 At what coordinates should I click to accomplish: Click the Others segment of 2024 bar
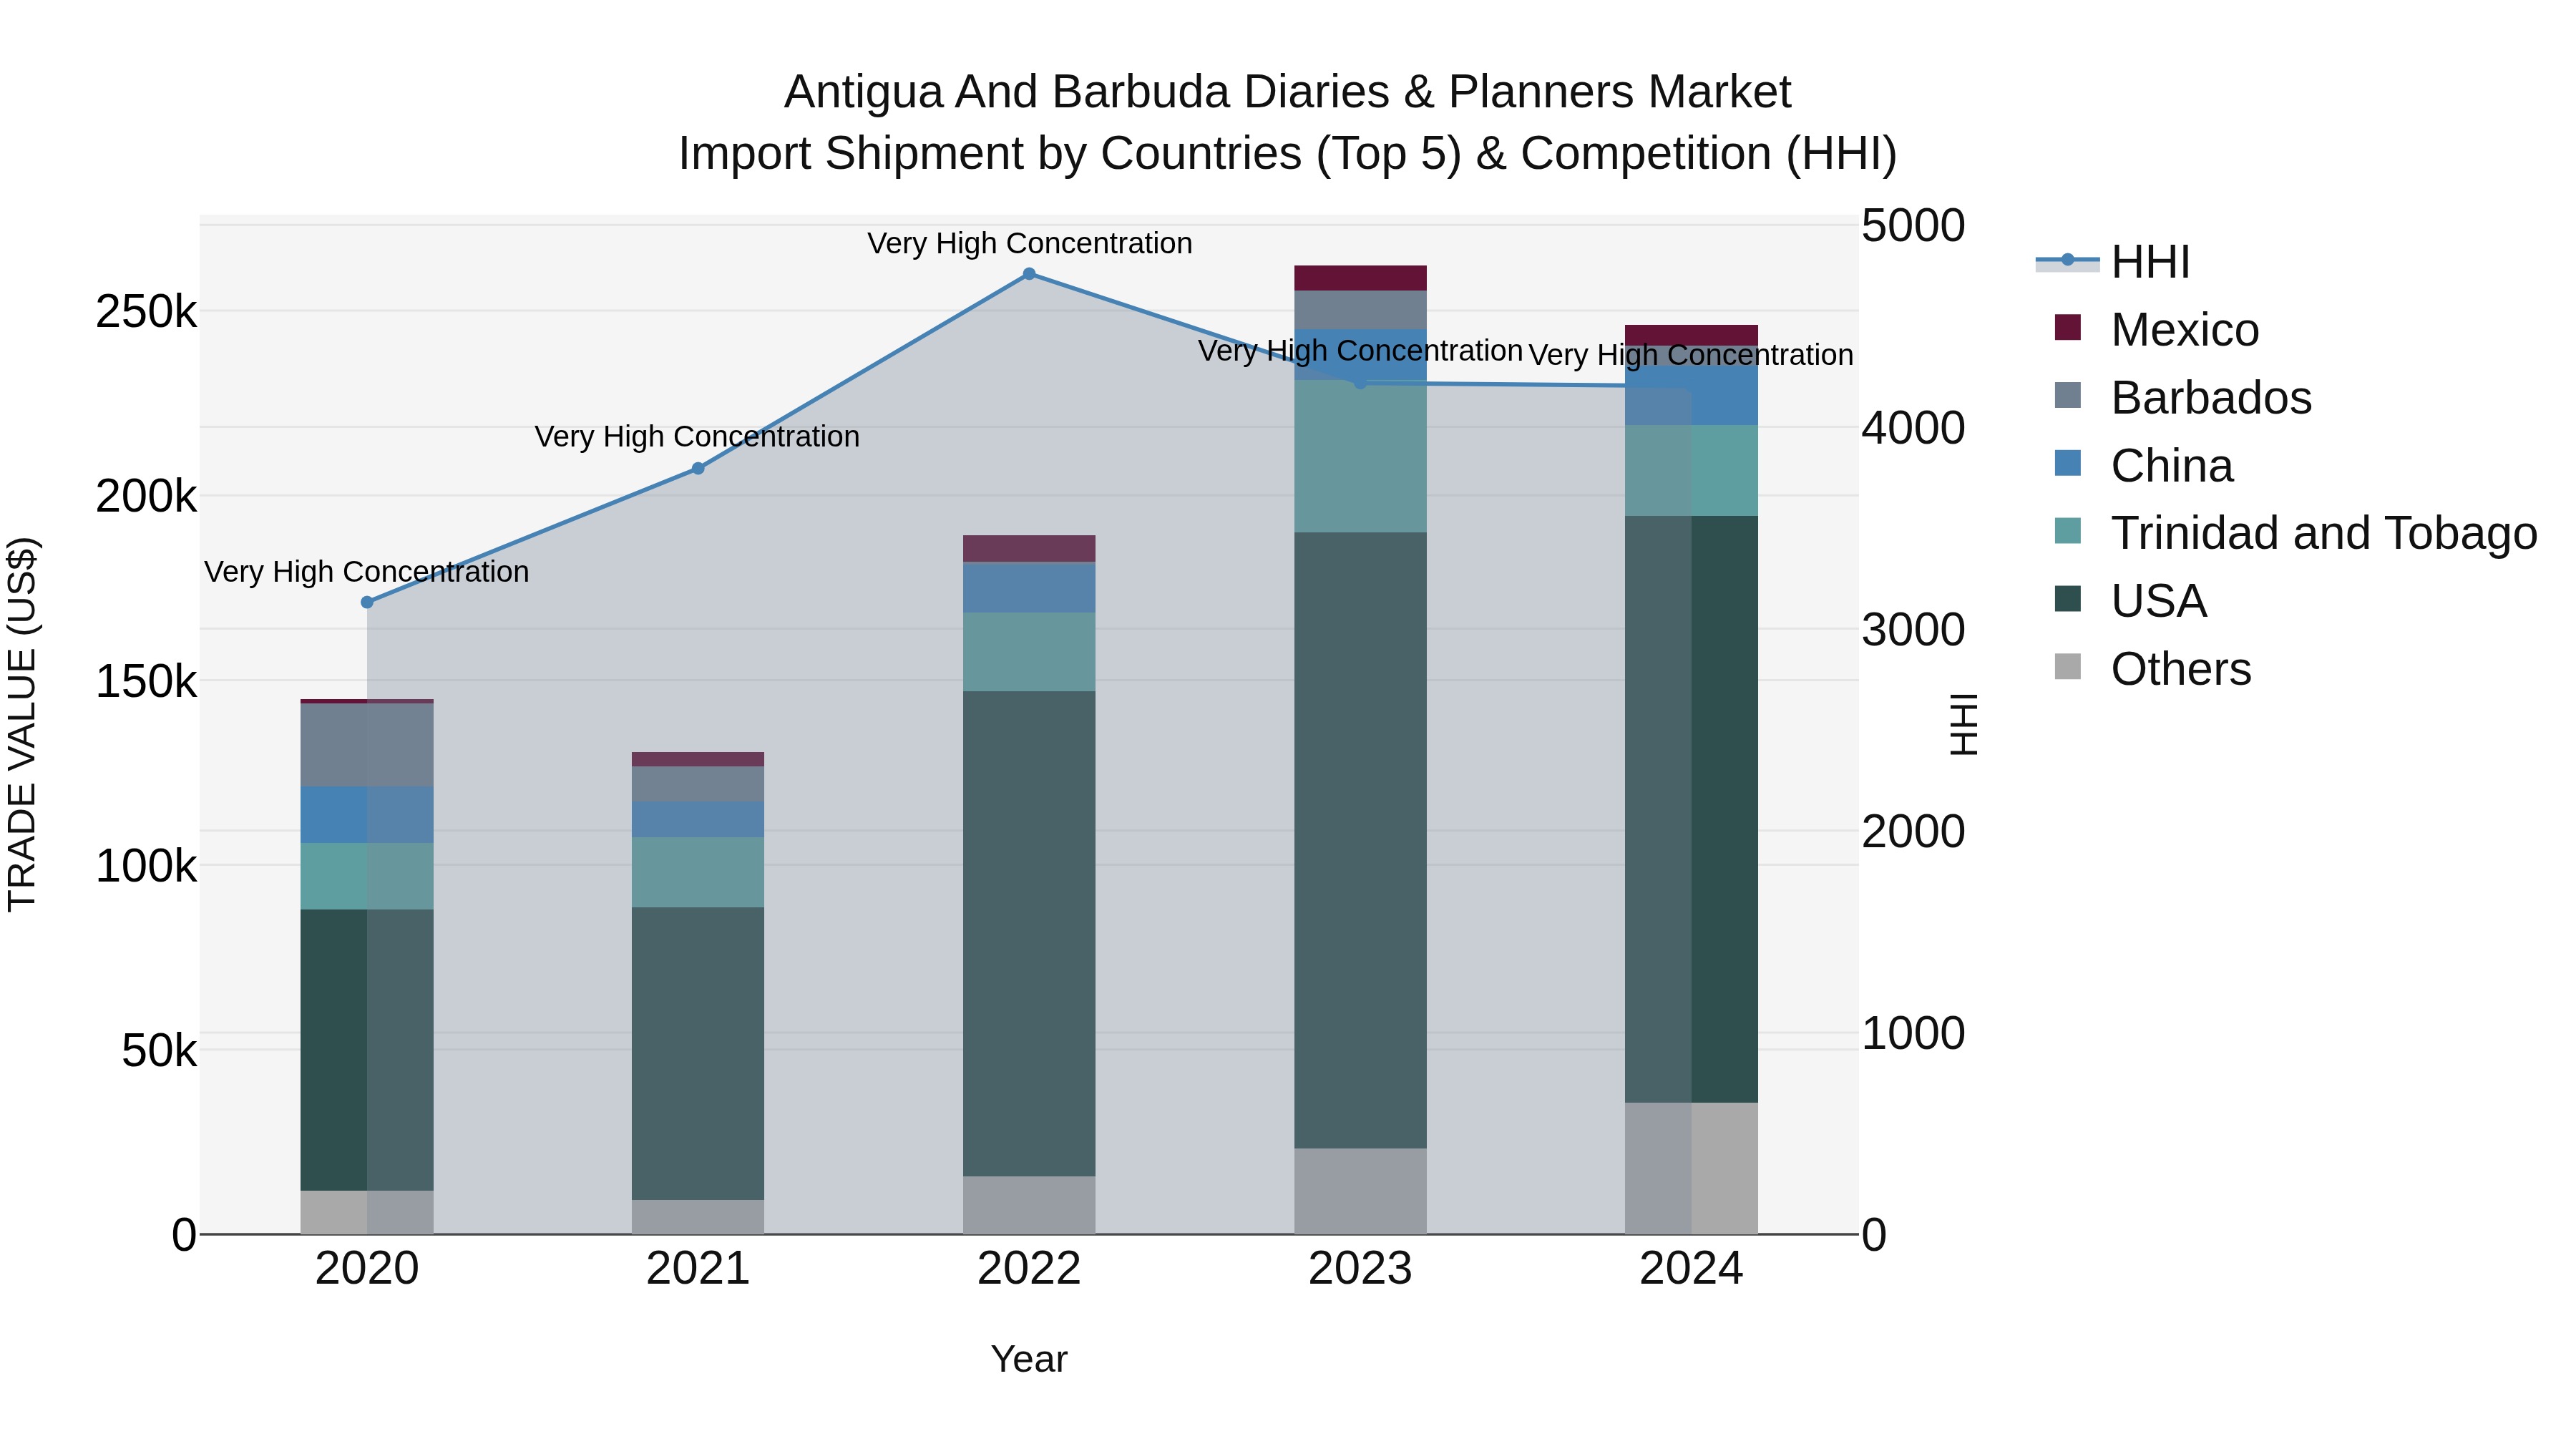pyautogui.click(x=1691, y=1168)
